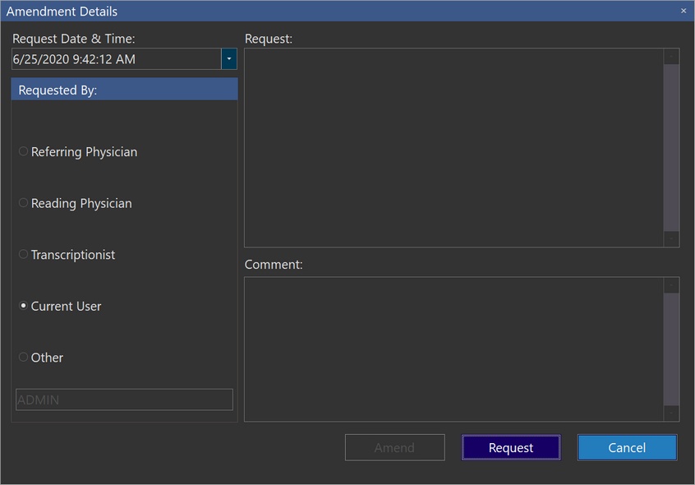The image size is (695, 485).
Task: Click the Request Date & Time text field
Action: click(x=115, y=59)
